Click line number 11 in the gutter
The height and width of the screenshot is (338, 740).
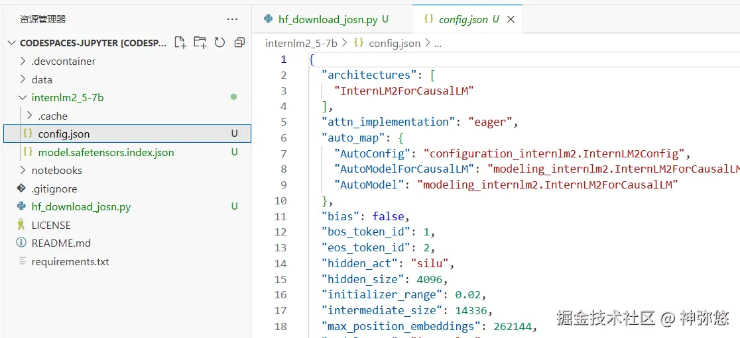point(280,216)
